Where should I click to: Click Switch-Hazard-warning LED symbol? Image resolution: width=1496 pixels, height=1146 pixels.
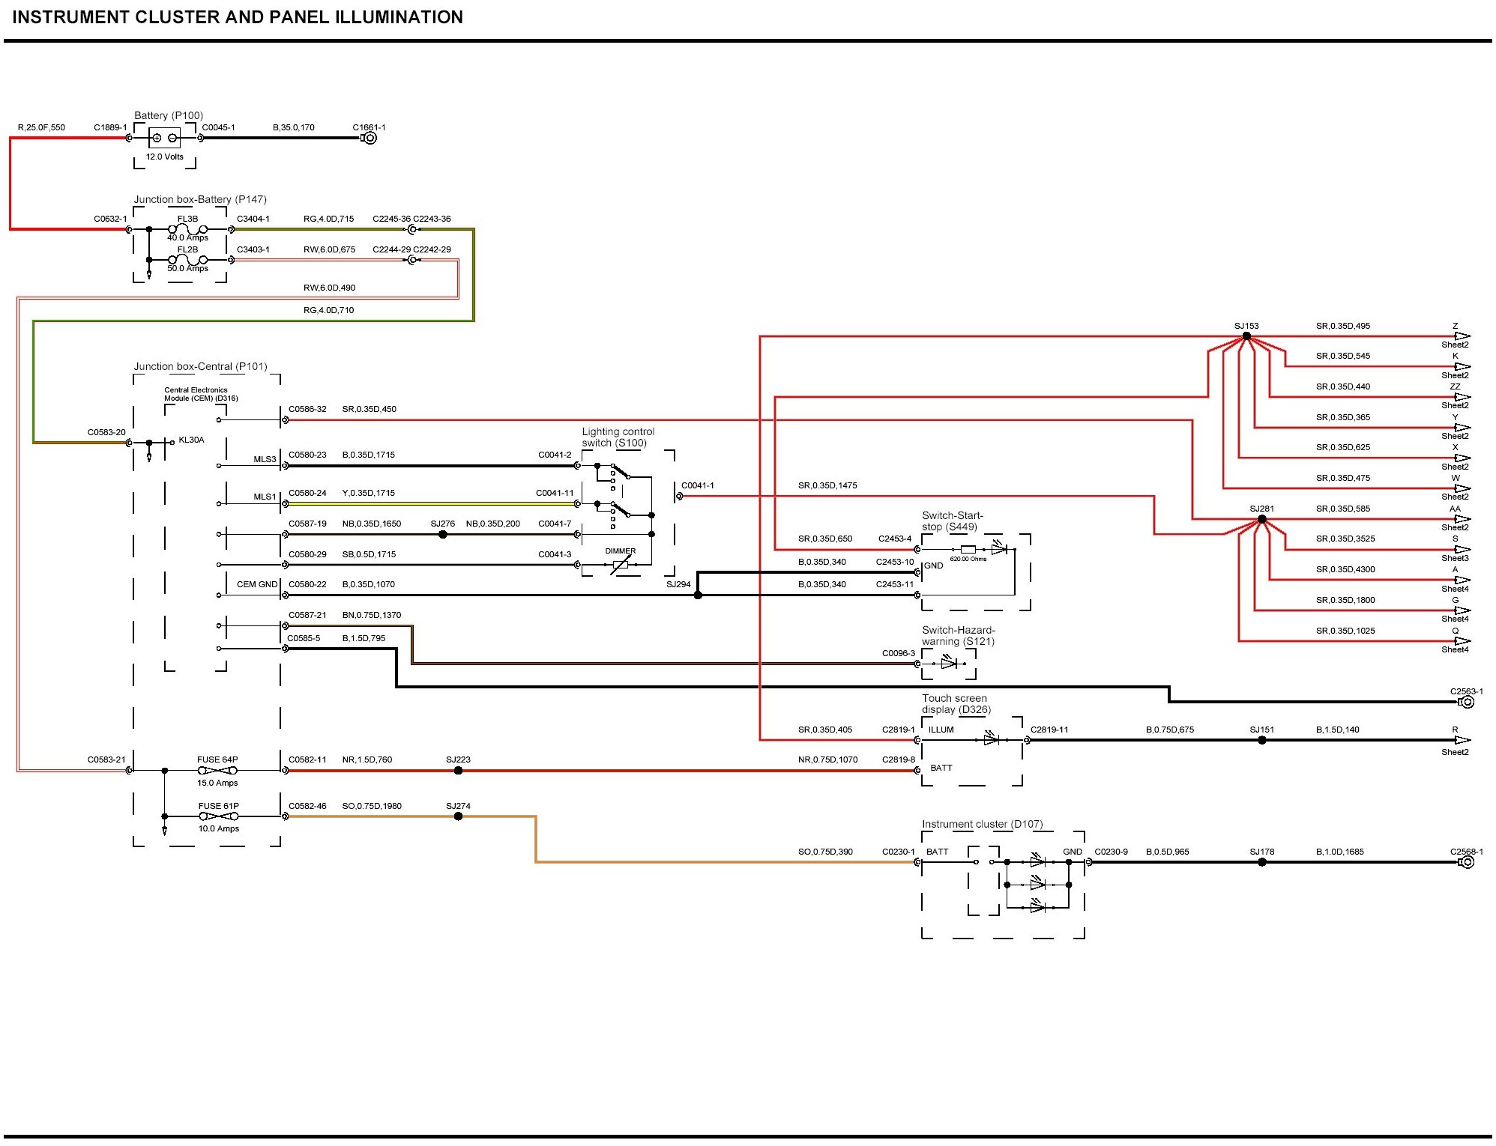[x=949, y=664]
